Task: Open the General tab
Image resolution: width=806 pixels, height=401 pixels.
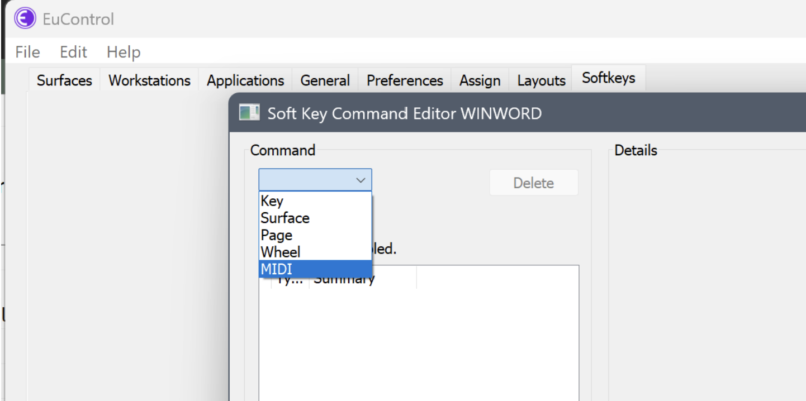Action: click(x=325, y=80)
